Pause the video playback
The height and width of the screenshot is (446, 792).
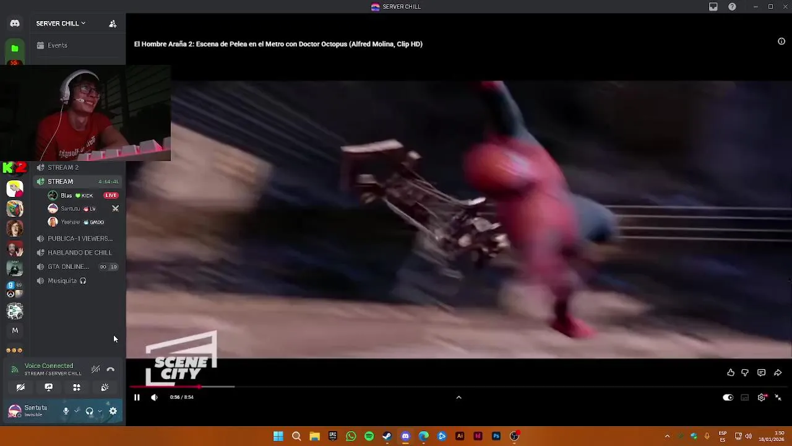click(x=137, y=398)
